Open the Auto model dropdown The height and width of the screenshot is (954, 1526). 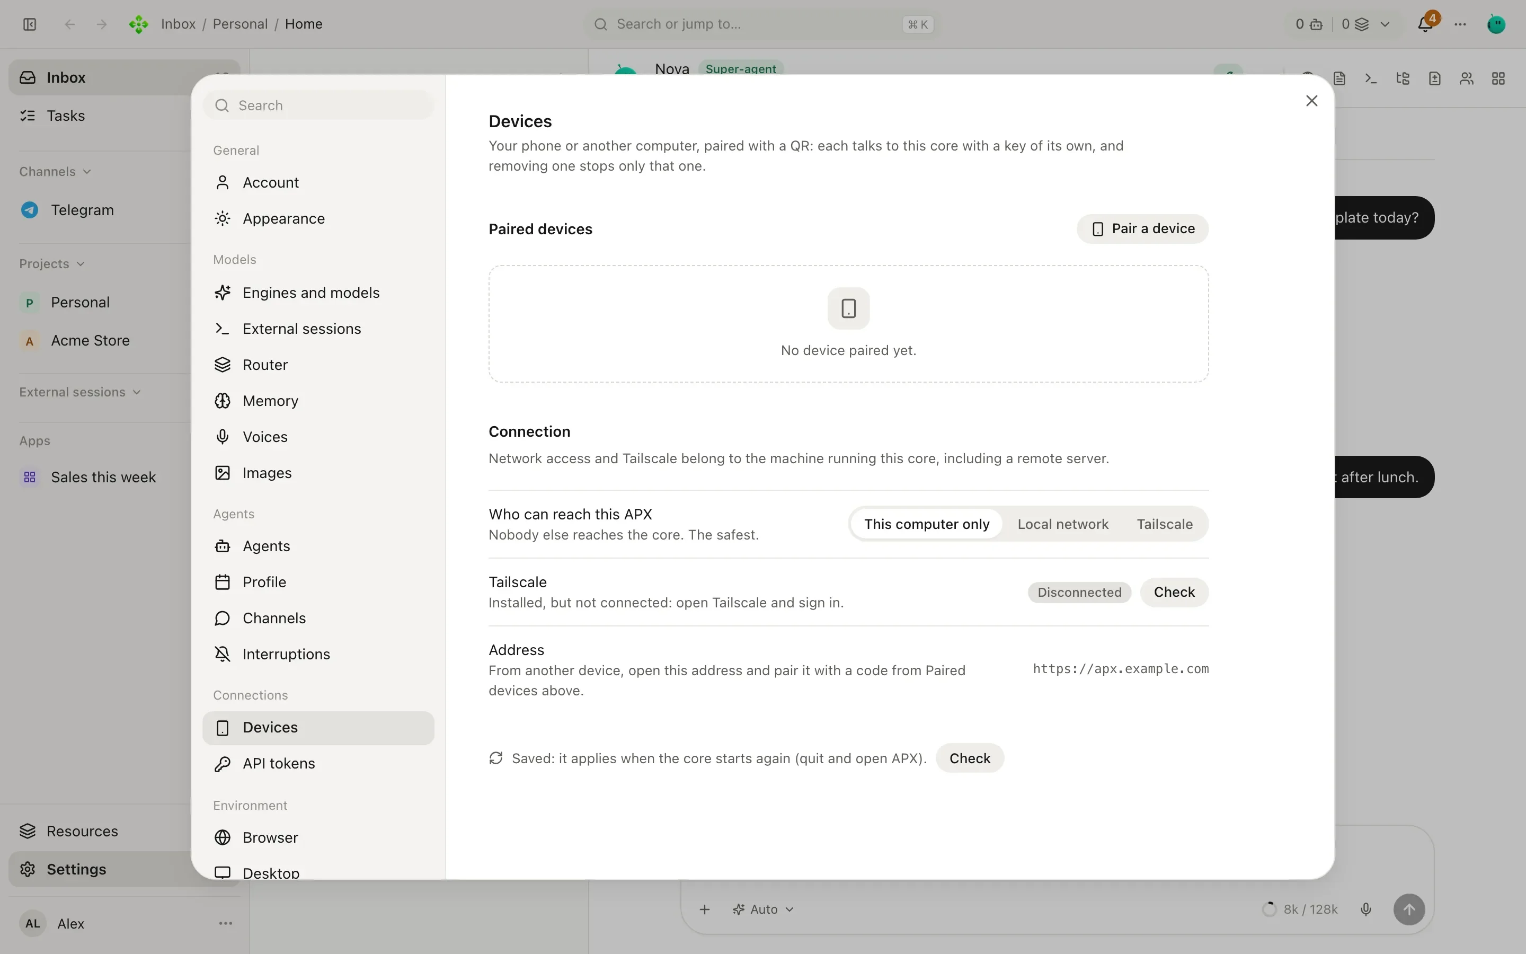(x=763, y=909)
